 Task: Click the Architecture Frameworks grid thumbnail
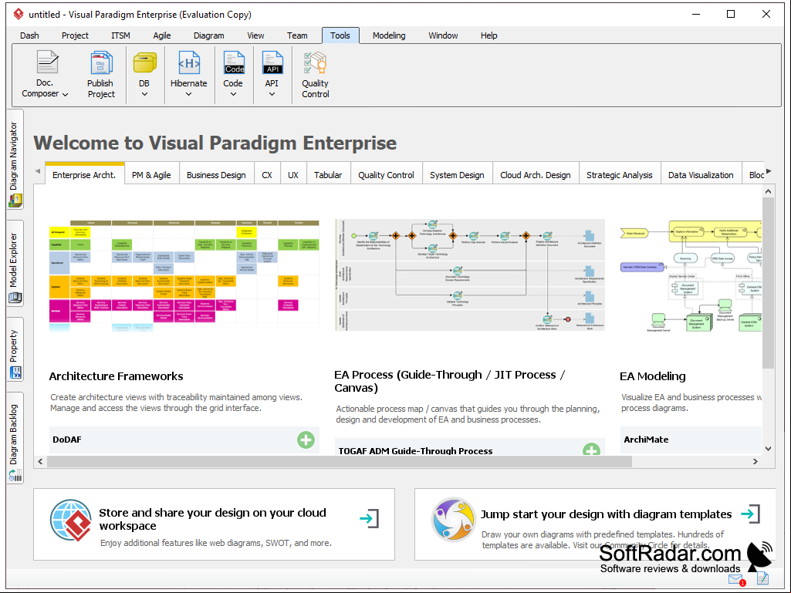184,275
